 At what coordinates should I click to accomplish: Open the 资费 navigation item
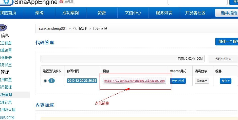point(102,13)
